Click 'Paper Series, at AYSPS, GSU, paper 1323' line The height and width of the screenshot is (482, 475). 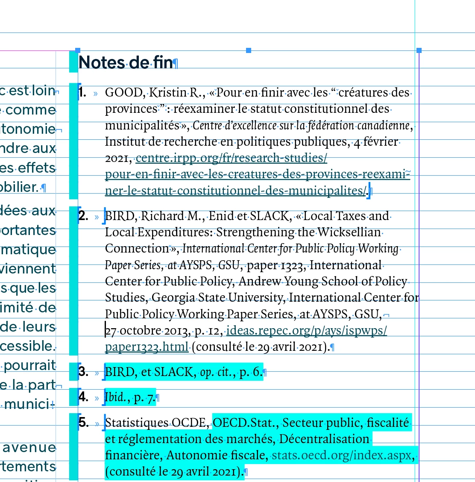243,265
